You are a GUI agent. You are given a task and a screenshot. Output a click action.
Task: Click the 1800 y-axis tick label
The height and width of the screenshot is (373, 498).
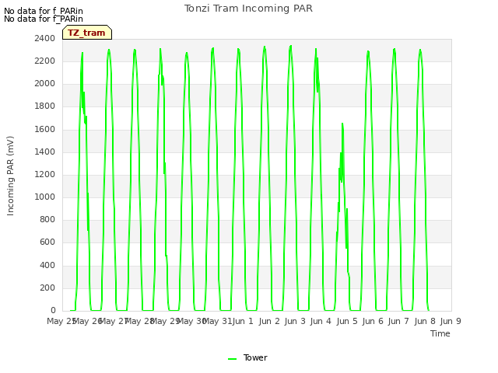click(45, 106)
